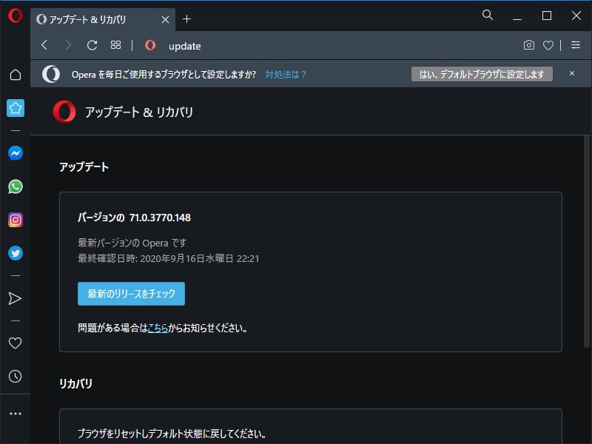This screenshot has width=592, height=444.
Task: Click version text 71.0.3770.148
Action: [160, 218]
